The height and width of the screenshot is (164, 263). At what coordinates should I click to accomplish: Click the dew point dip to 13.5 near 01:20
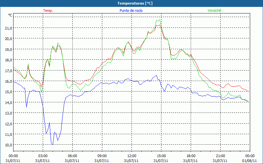click(26, 107)
